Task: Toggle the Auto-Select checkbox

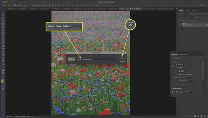Action: (x=14, y=5)
